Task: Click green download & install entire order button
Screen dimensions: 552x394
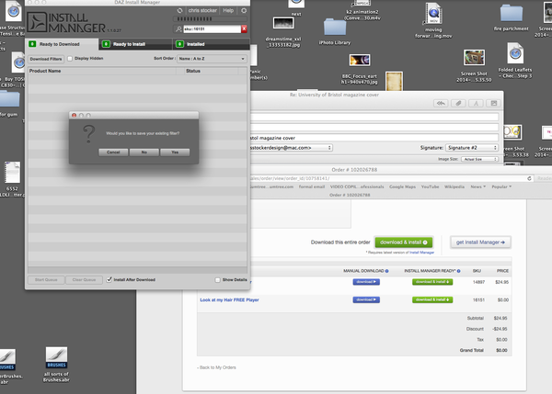Action: (x=404, y=242)
